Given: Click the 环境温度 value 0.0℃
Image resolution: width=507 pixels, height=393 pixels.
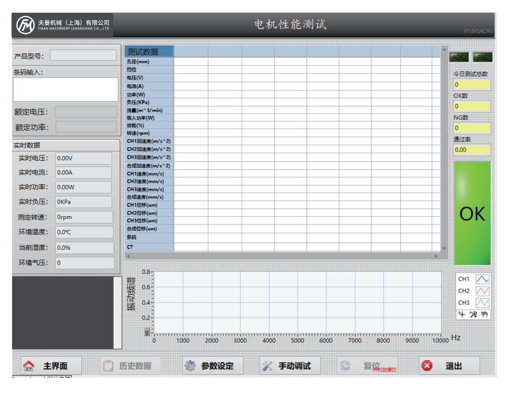Looking at the screenshot, I should coord(85,232).
